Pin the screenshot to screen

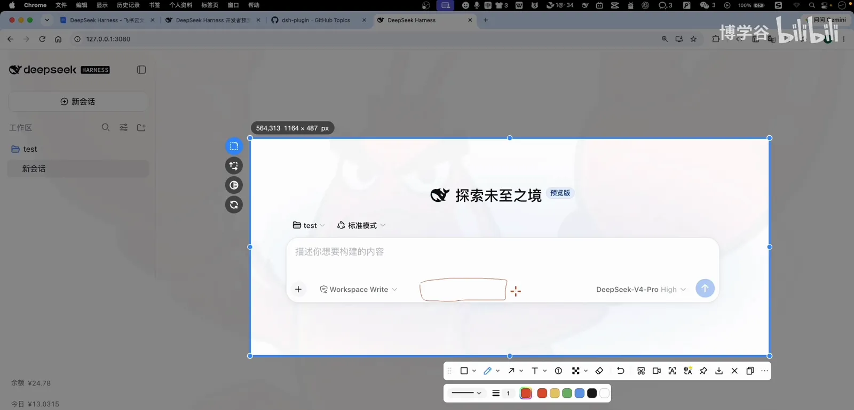click(x=703, y=371)
